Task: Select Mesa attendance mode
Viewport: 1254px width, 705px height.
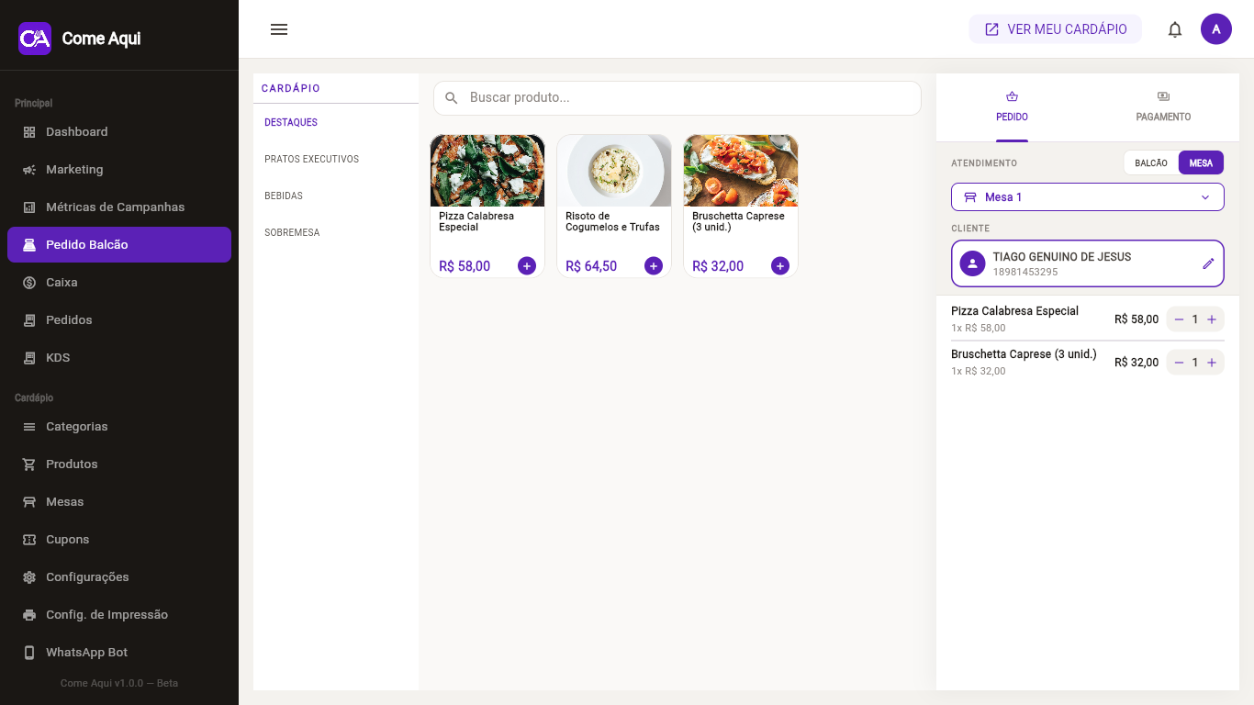Action: pos(1201,163)
